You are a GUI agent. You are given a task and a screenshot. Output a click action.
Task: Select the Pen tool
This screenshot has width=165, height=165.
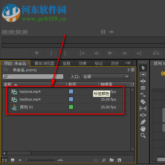[143, 122]
